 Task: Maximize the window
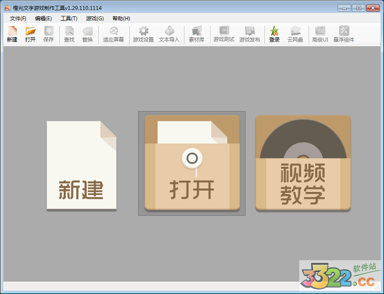(x=359, y=8)
